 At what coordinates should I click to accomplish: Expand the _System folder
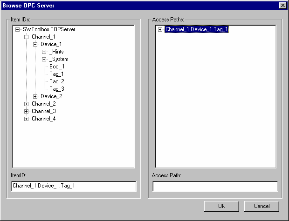pos(44,59)
